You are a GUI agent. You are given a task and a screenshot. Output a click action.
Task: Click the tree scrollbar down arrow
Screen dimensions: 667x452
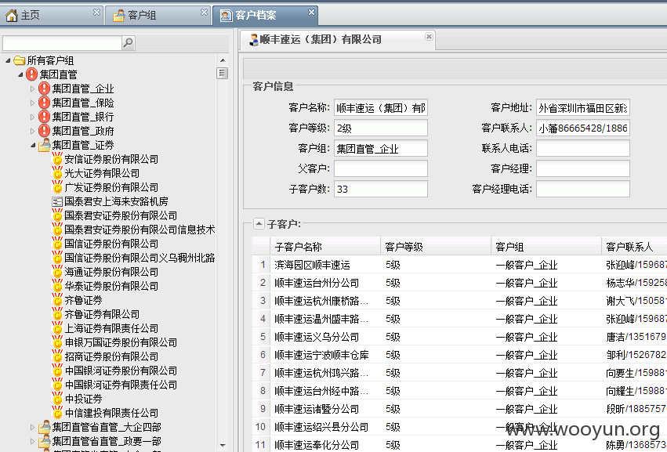223,445
